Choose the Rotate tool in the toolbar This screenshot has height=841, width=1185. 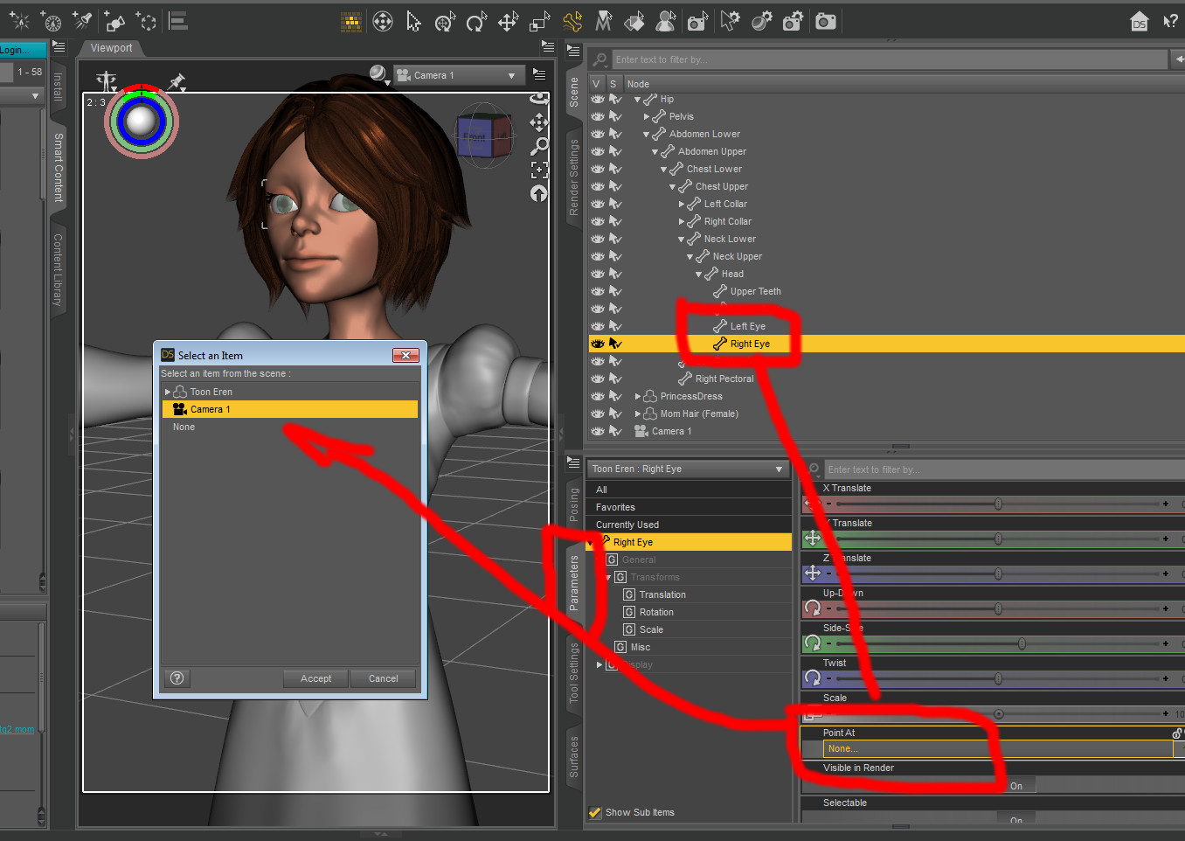[x=476, y=22]
